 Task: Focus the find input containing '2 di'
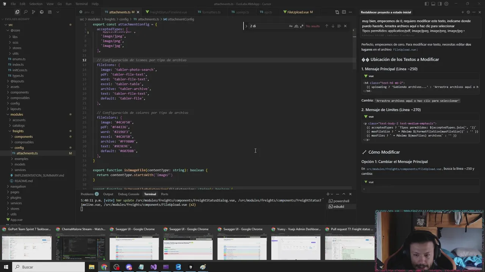coord(268,26)
